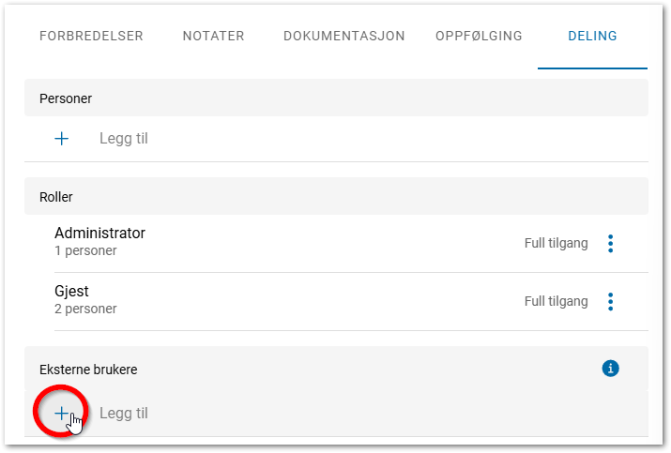This screenshot has width=671, height=453.
Task: Click plus icon under Eksterne brukere
Action: tap(62, 413)
